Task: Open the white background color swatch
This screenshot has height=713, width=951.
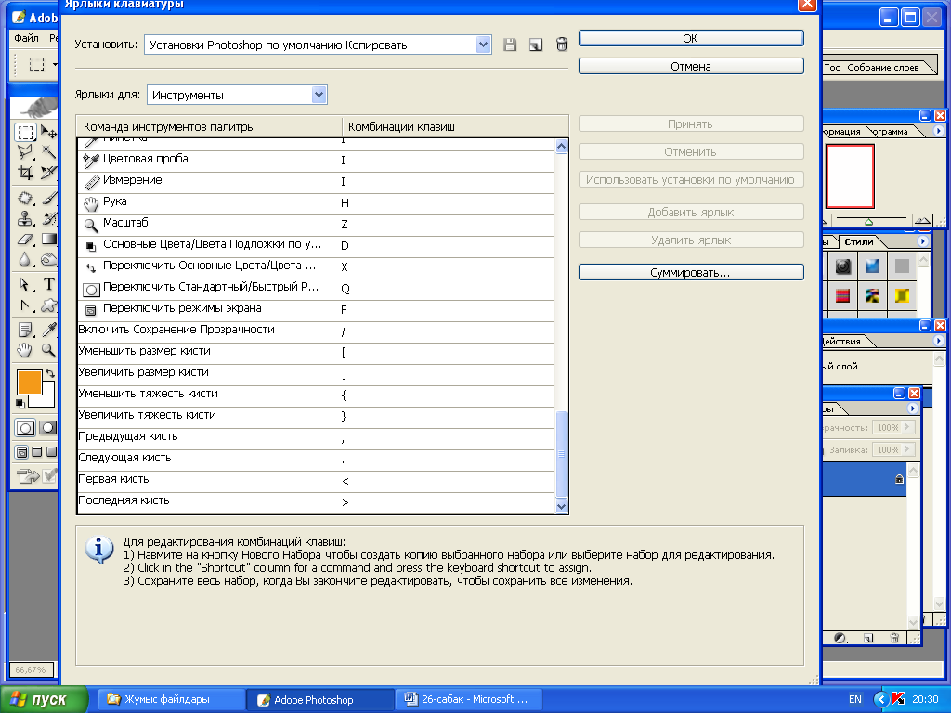Action: 45,397
